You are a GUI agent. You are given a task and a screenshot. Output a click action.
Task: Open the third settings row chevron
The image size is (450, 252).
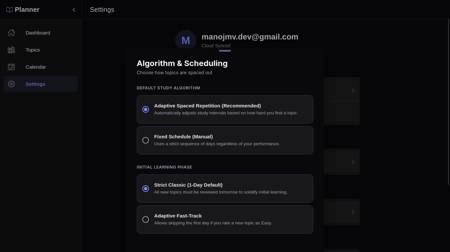[353, 212]
